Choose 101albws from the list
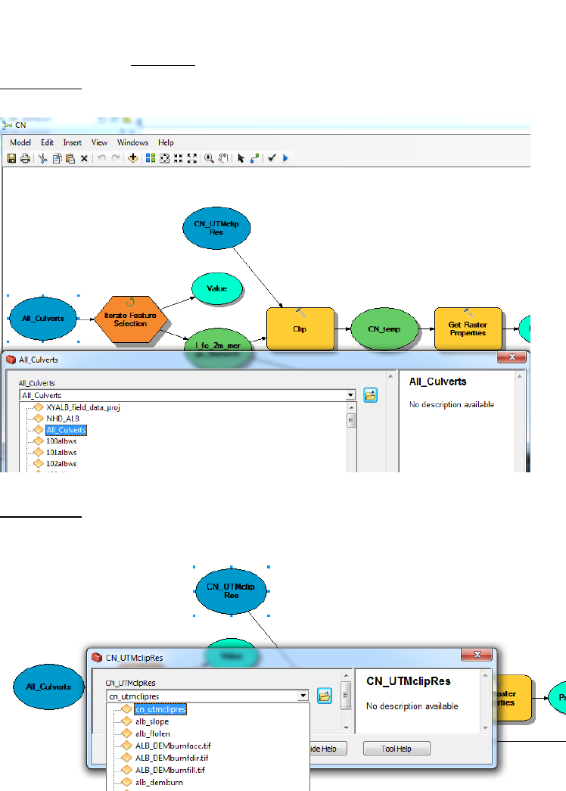This screenshot has width=566, height=791. coord(61,453)
